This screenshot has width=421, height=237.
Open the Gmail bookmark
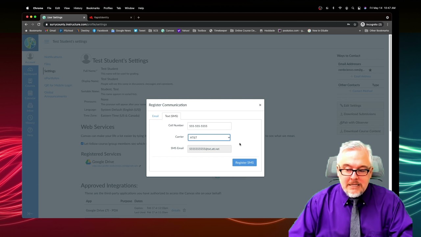[50, 31]
